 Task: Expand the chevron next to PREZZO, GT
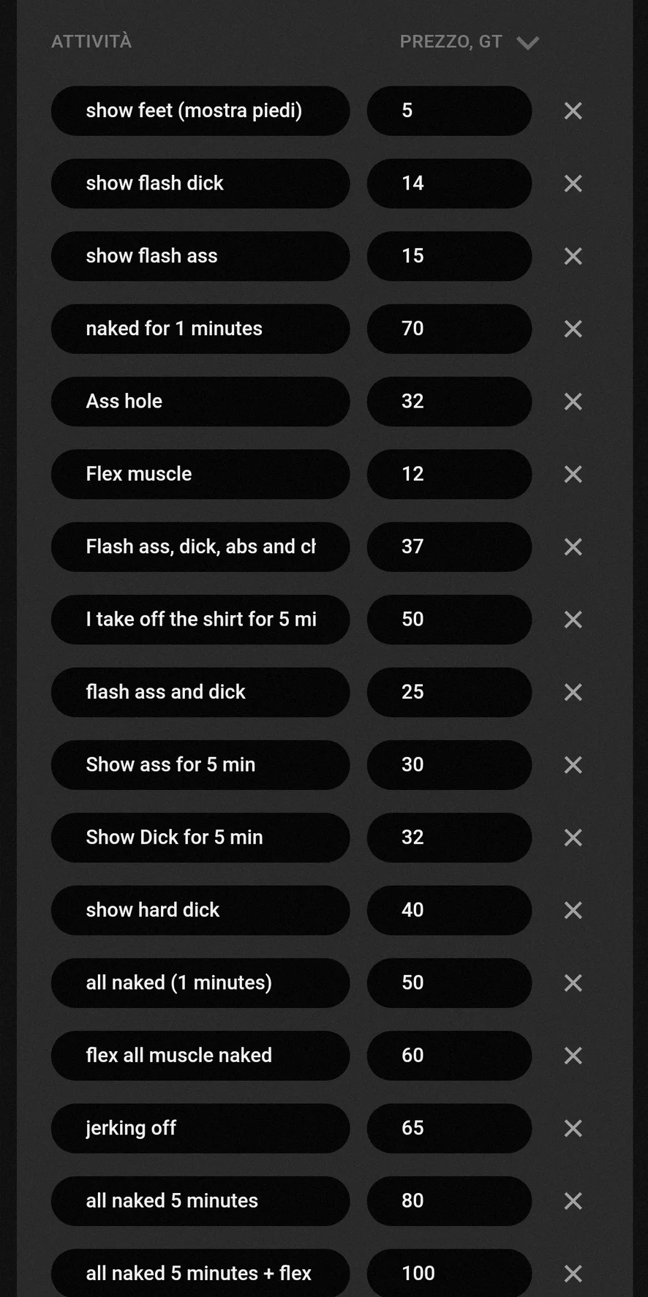527,43
